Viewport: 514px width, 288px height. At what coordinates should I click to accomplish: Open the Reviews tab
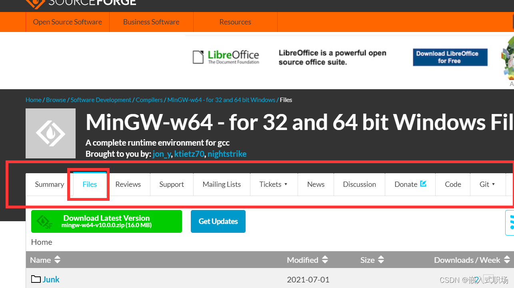[128, 184]
